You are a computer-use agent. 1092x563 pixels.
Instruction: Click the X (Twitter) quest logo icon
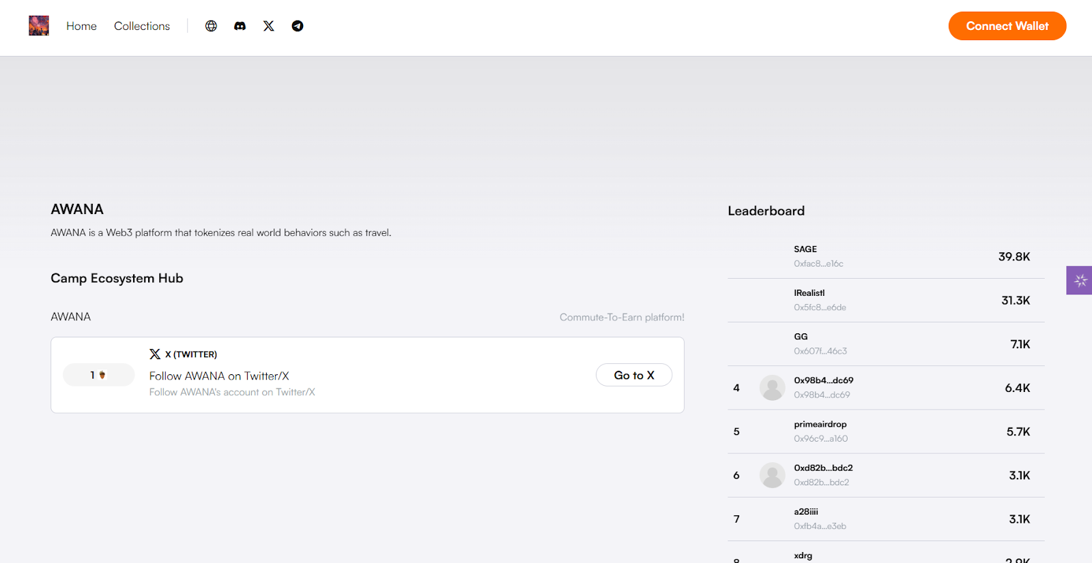(155, 354)
